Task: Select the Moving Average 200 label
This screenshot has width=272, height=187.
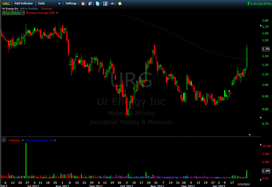Action: 40,13
